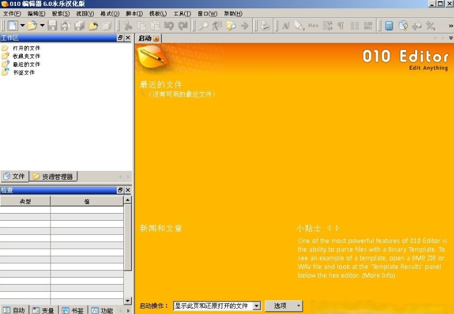The width and height of the screenshot is (454, 314).
Task: Click the 值 column header
Action: [87, 201]
